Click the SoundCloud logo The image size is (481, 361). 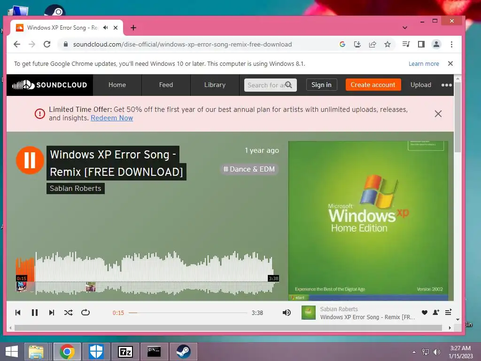49,85
